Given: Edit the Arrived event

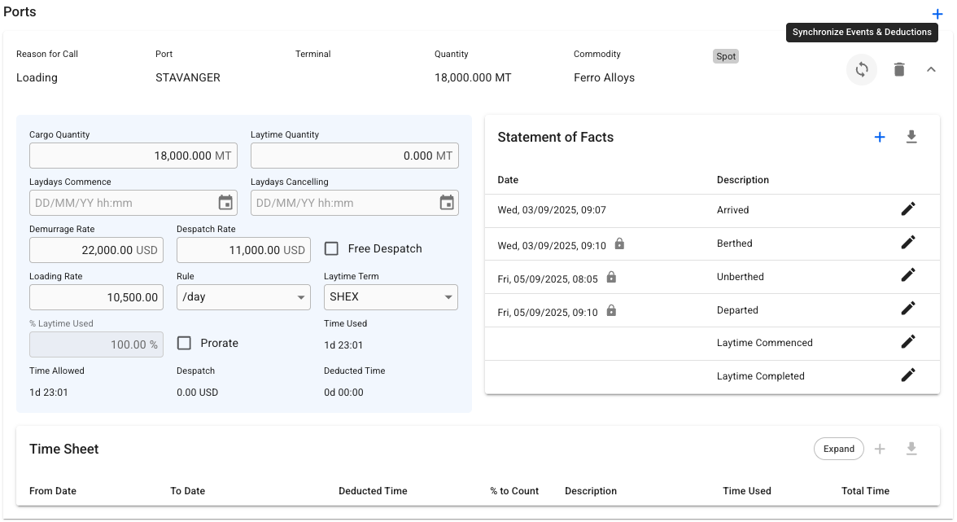Looking at the screenshot, I should [908, 209].
